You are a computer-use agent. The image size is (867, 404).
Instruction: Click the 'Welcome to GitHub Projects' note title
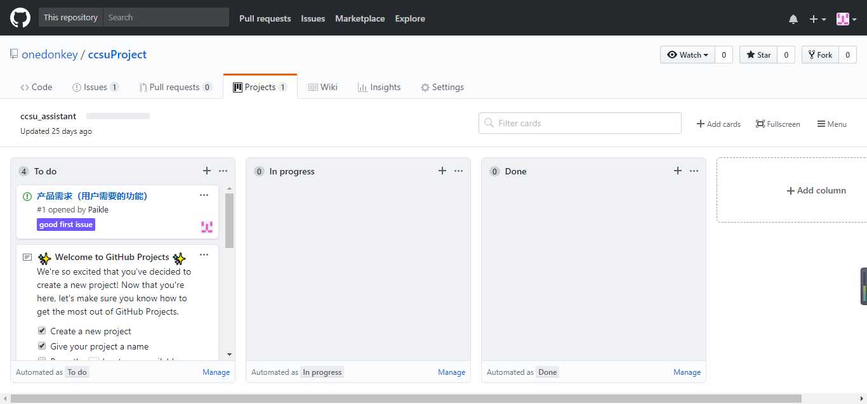[112, 257]
